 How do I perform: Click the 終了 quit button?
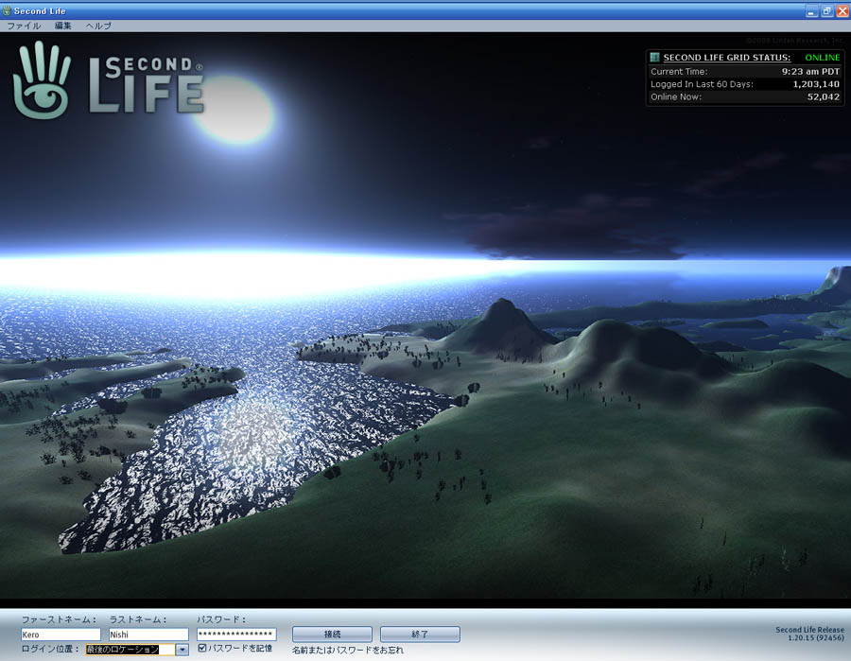point(420,634)
